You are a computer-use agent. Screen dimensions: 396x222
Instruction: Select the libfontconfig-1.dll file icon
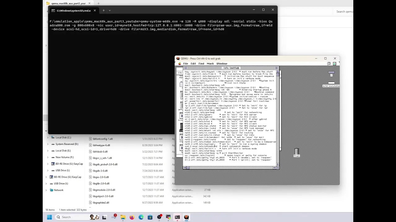point(90,139)
